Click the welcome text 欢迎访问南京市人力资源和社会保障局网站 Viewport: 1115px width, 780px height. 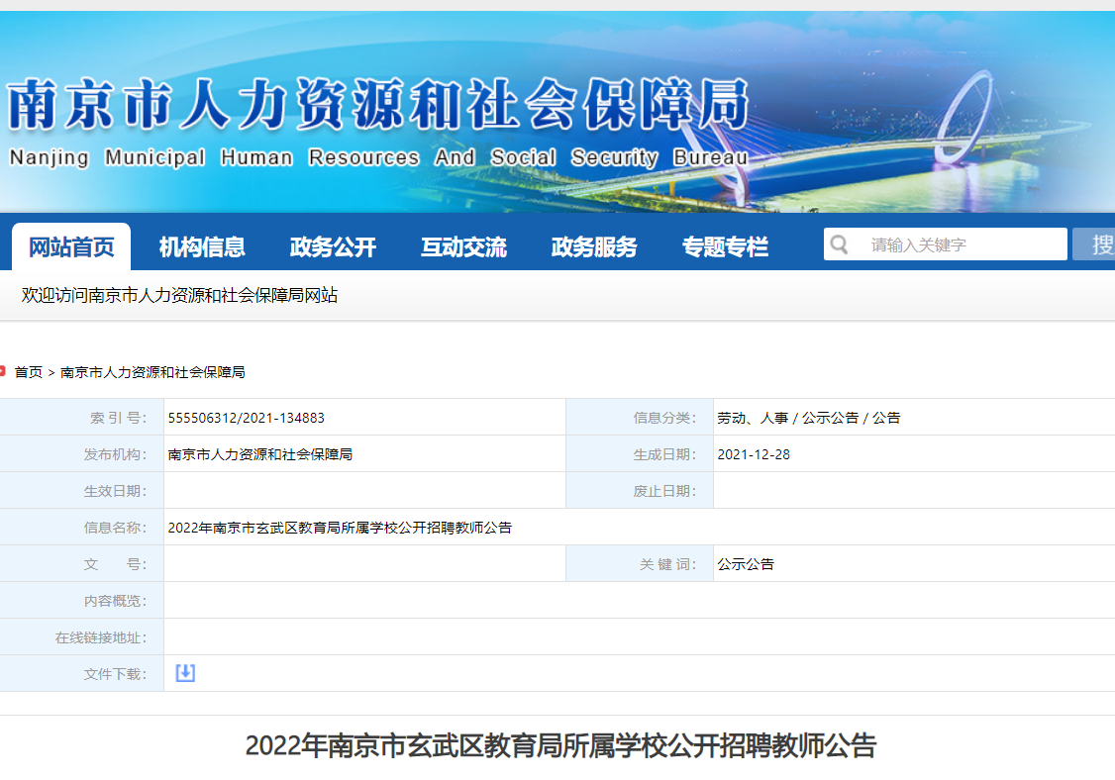coord(179,295)
